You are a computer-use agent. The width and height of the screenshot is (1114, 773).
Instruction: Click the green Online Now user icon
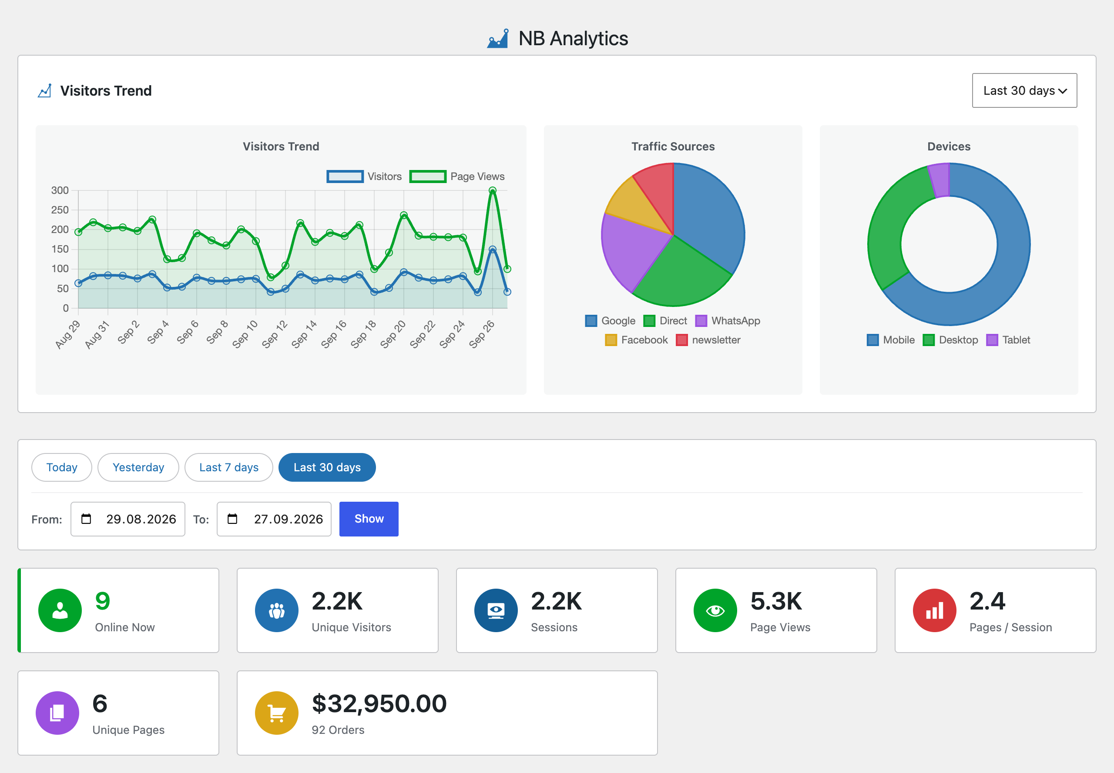point(60,610)
